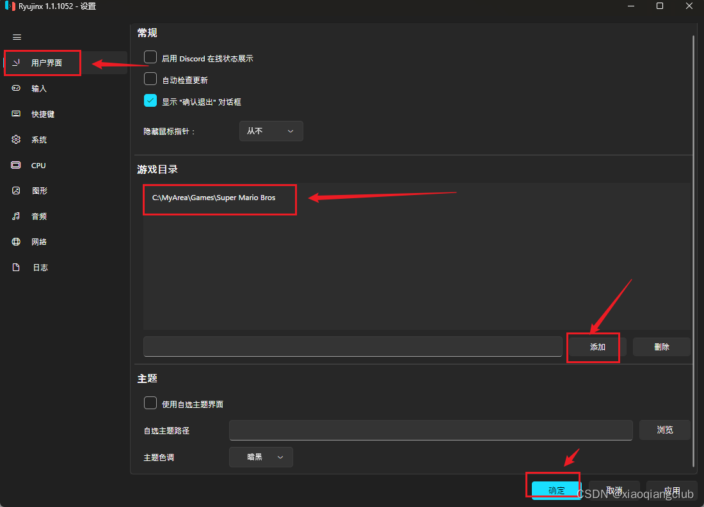Click the hamburger menu icon
The width and height of the screenshot is (704, 507).
click(17, 37)
